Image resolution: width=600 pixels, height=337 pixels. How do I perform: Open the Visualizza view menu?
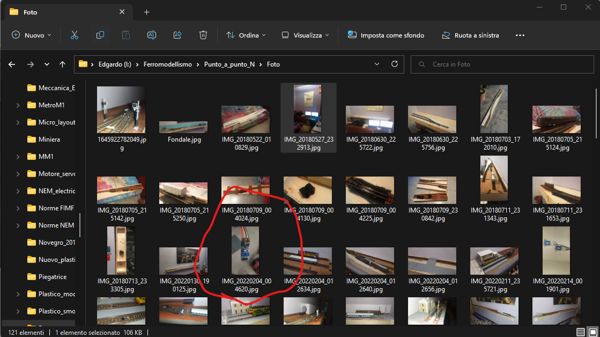pos(306,35)
